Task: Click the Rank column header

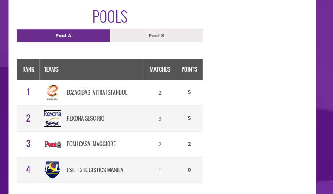Action: tap(28, 69)
